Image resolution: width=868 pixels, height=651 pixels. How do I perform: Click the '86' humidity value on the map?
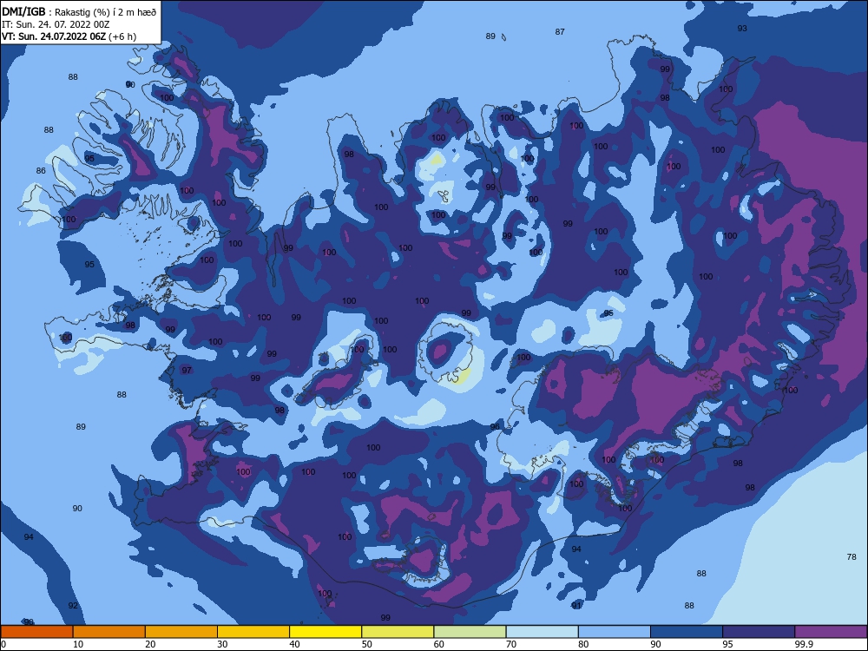(41, 170)
